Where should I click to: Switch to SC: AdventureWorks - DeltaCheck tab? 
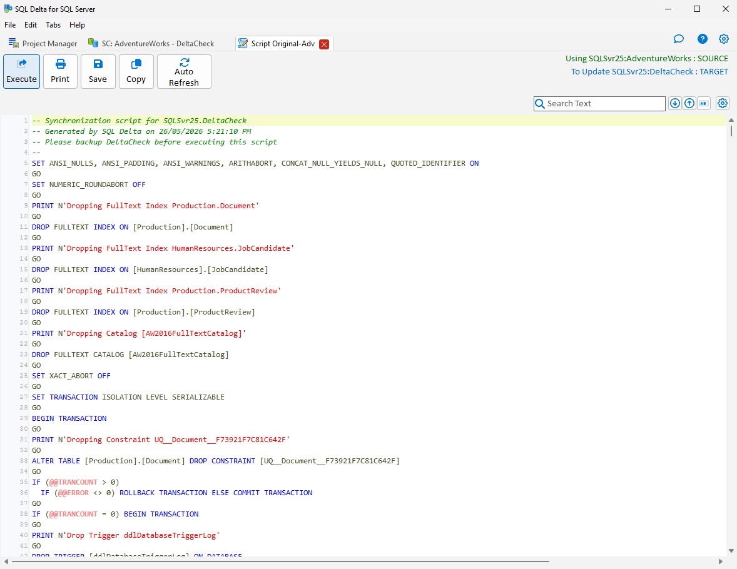151,43
